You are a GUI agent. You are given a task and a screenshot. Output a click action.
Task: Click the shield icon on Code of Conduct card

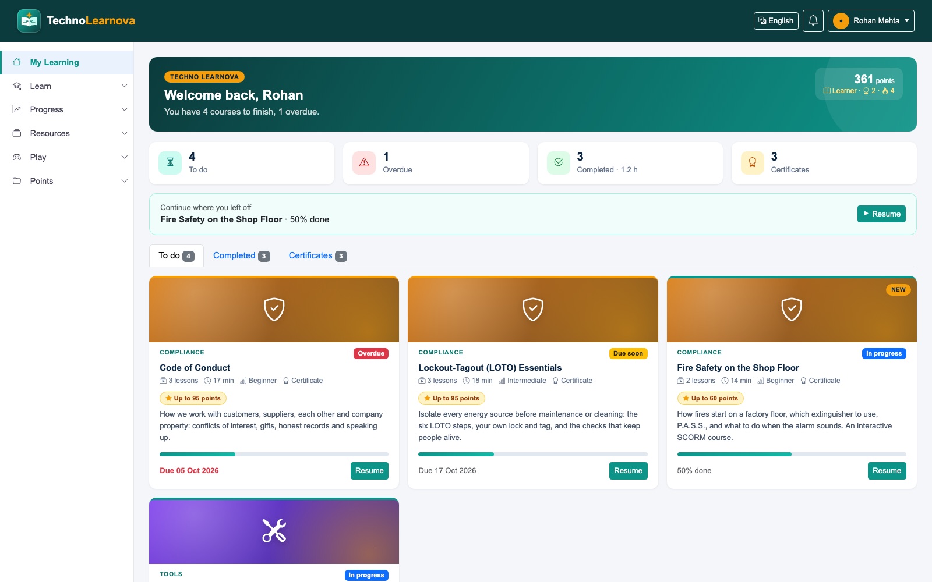[x=274, y=309]
